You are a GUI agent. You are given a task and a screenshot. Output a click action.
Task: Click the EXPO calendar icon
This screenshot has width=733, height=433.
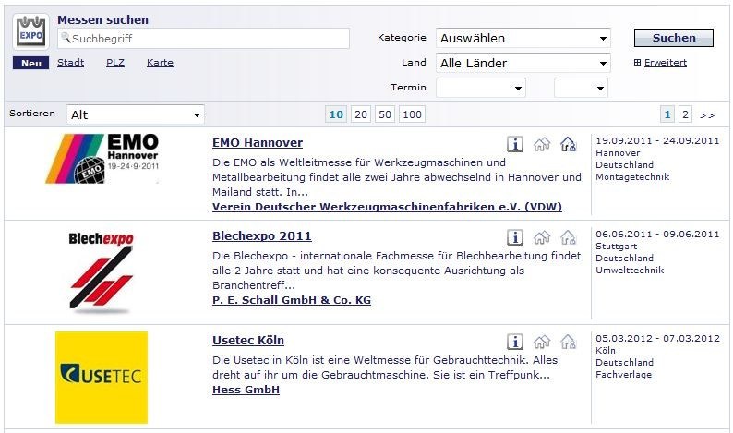(30, 31)
